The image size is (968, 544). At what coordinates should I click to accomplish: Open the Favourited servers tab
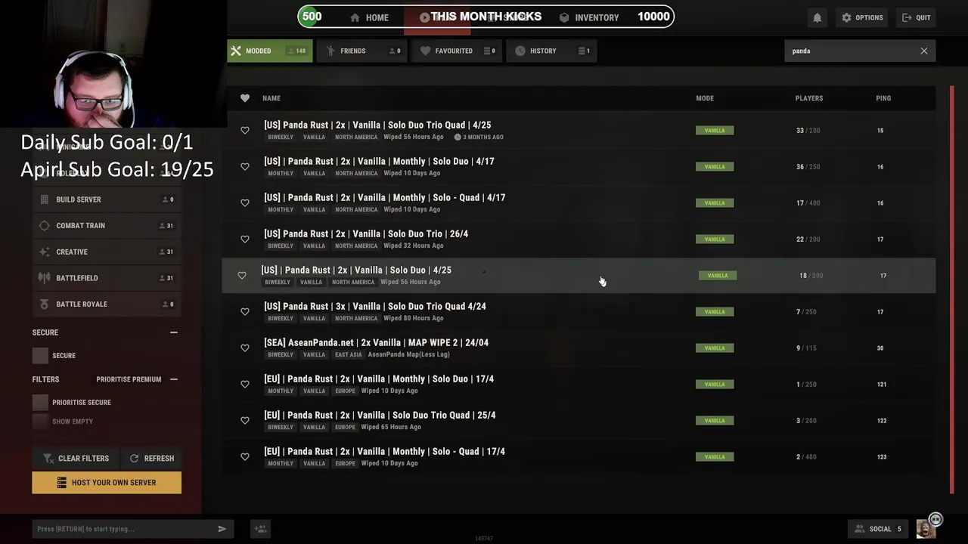tap(456, 51)
